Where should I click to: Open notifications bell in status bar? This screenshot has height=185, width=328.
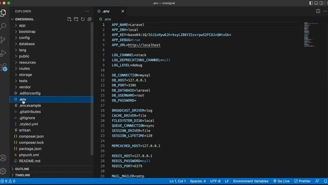(325, 181)
